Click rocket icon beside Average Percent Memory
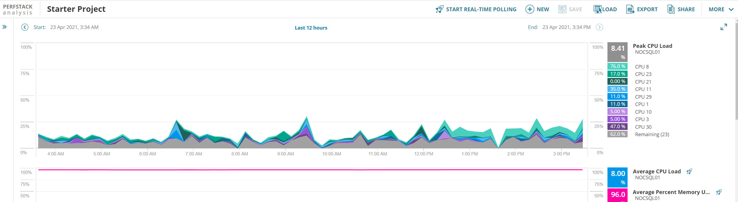The width and height of the screenshot is (738, 202). click(719, 192)
